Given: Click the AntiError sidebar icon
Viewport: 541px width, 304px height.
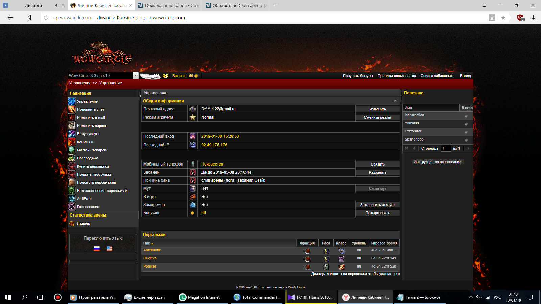Looking at the screenshot, I should (x=72, y=199).
